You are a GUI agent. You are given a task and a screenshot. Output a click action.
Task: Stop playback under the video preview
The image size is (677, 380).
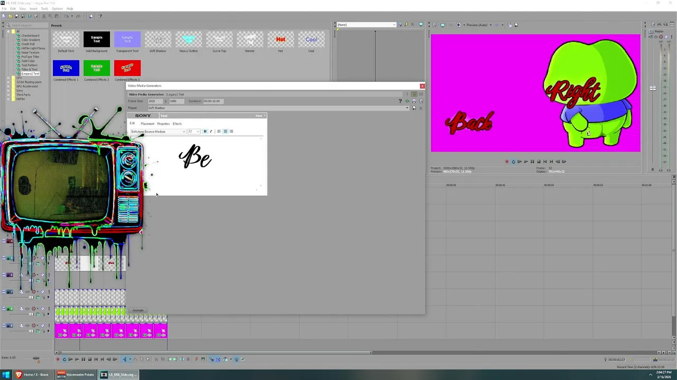(x=538, y=161)
